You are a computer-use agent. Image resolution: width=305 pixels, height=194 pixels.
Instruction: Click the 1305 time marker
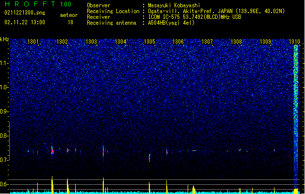149,41
